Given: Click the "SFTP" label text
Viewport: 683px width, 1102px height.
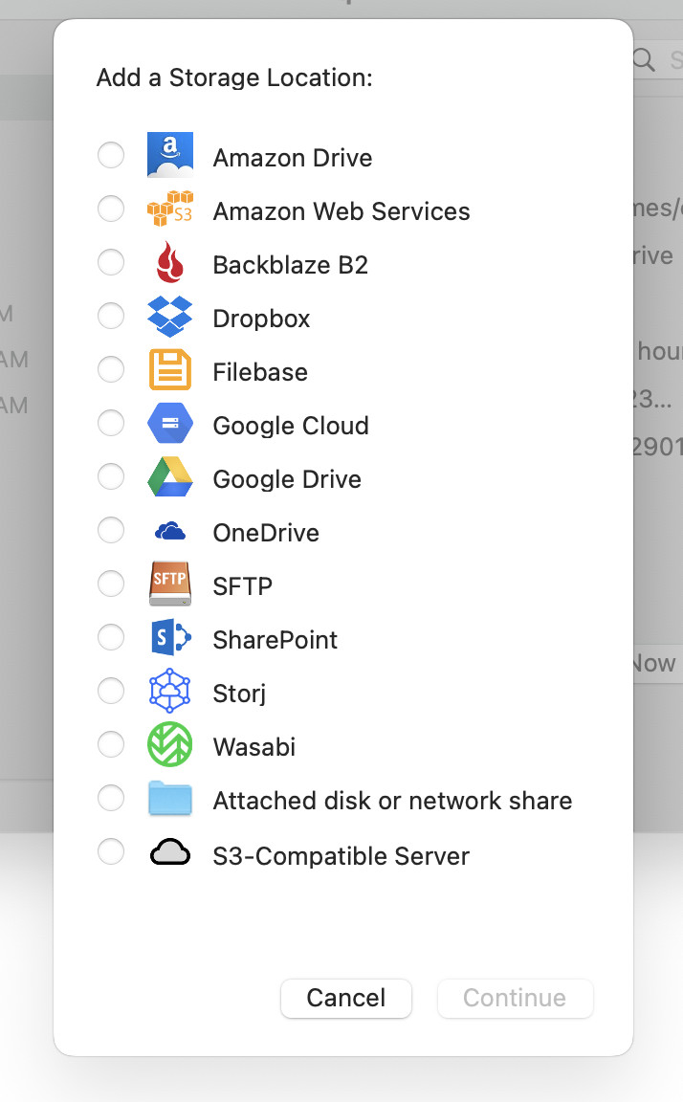Looking at the screenshot, I should (x=242, y=586).
